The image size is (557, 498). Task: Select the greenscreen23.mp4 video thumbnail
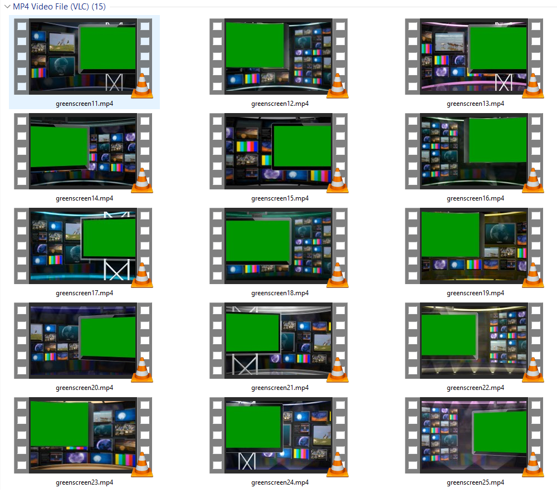point(83,436)
